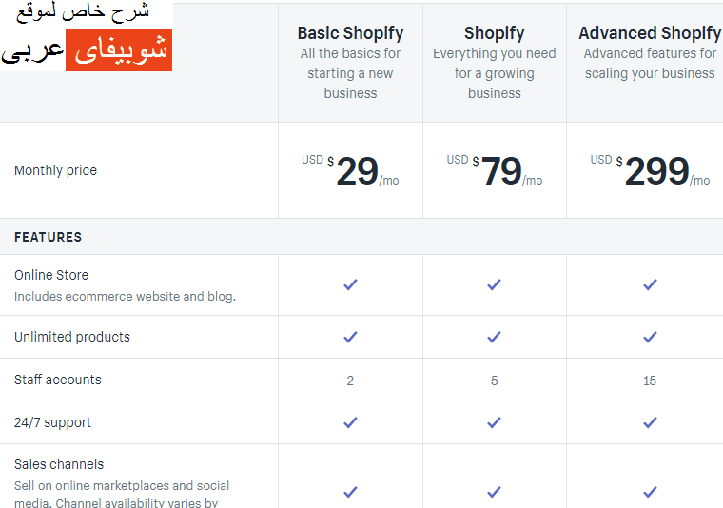
Task: Click Online Store checkmark under Shopify plan
Action: (494, 284)
